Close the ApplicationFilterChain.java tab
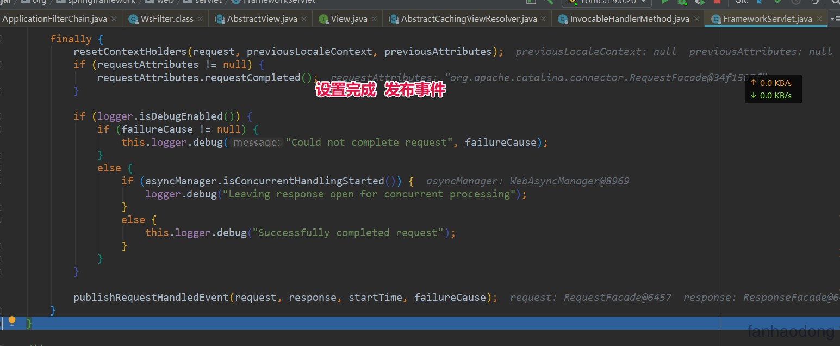840x346 pixels. (114, 18)
